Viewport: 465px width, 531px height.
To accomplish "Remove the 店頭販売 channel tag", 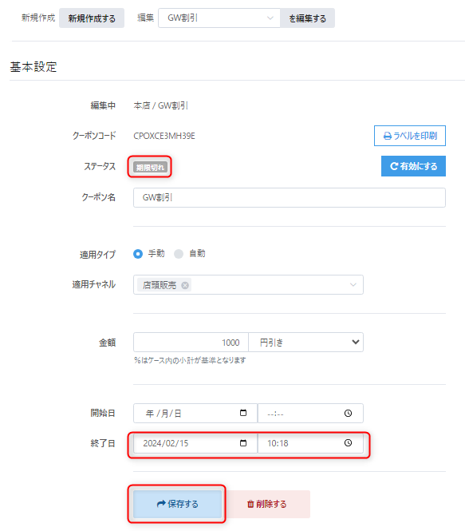I will tap(185, 285).
